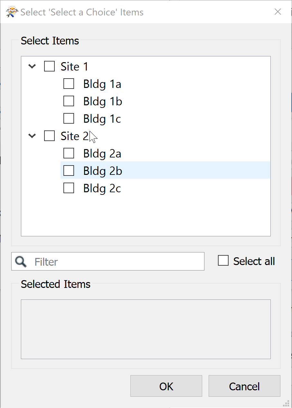
Task: Click the application icon in title bar
Action: point(10,12)
